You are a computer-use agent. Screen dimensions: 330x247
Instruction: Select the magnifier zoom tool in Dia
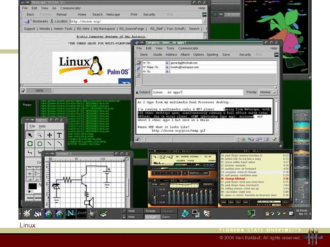click(39, 135)
